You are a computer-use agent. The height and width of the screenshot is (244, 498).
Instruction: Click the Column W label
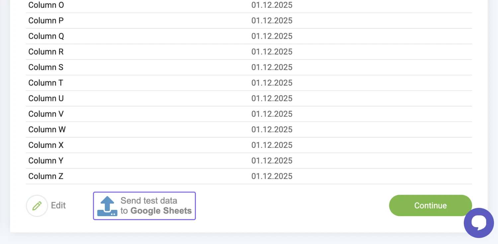(x=47, y=130)
